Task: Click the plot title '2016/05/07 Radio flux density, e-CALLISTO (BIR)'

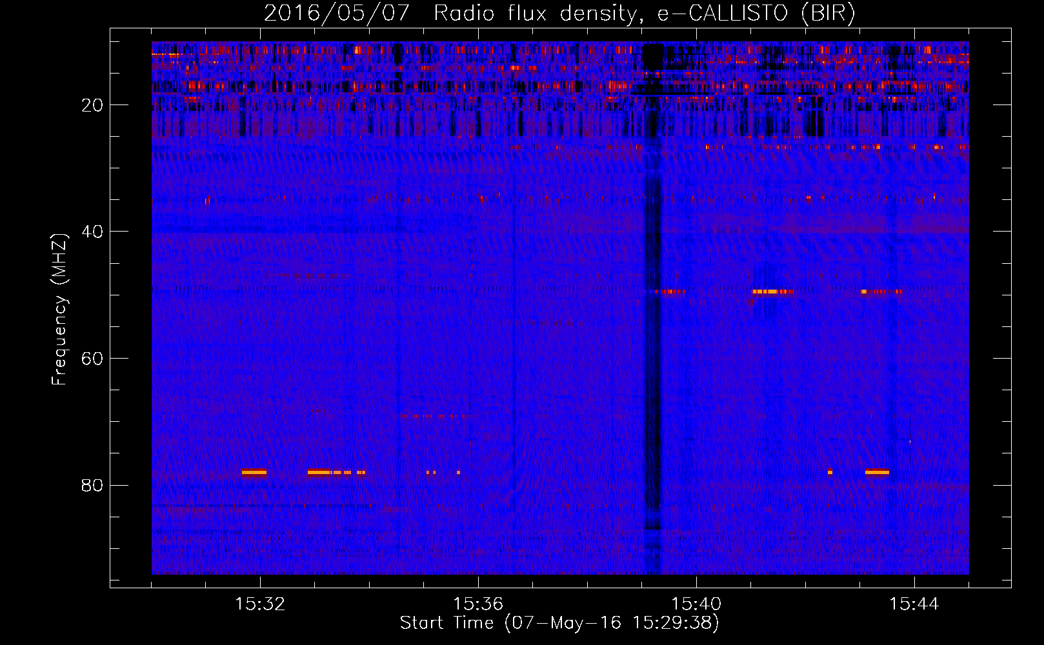Action: click(559, 14)
